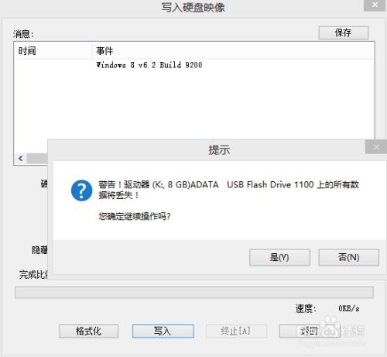Click the horizontal scrollbar thumb in message list
This screenshot has height=357, width=387.
coord(37,158)
